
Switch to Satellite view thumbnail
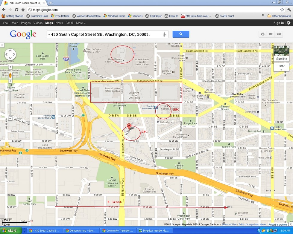(x=281, y=53)
